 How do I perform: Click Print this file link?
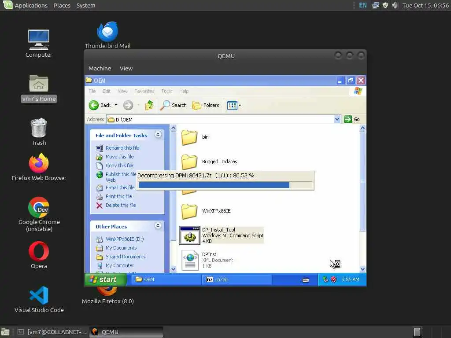118,196
